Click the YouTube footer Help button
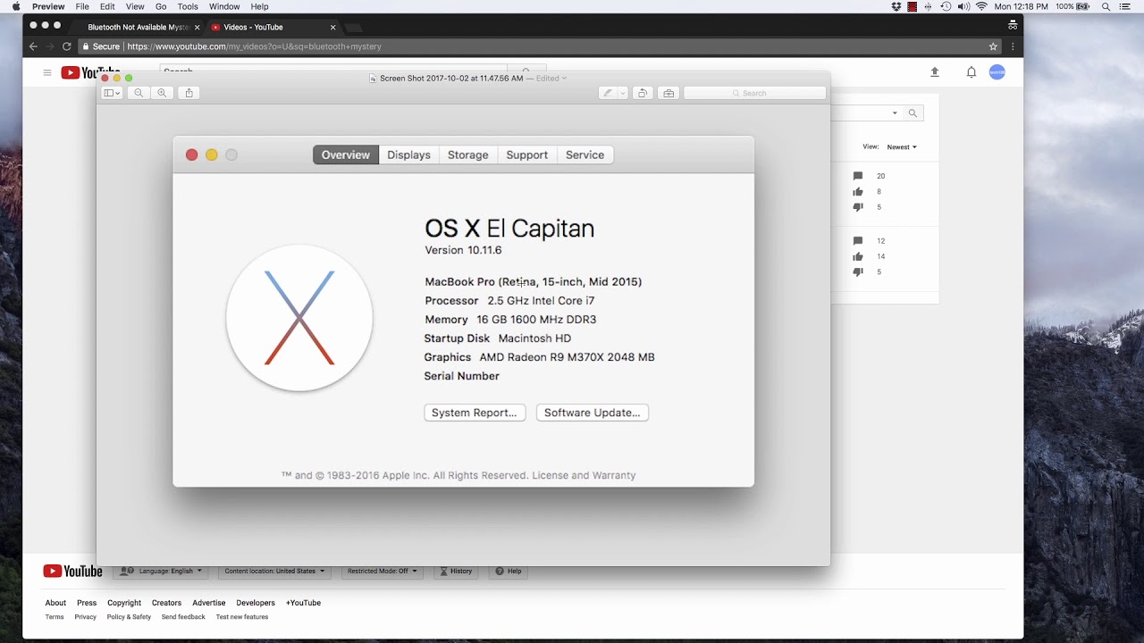1144x643 pixels. click(509, 572)
